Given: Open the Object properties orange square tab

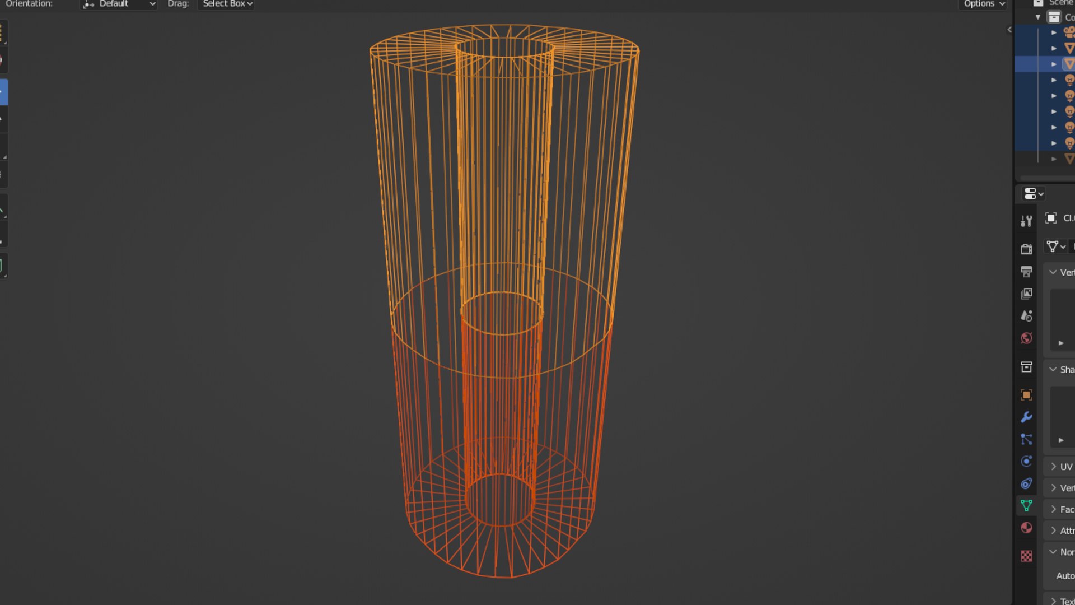Looking at the screenshot, I should (x=1026, y=395).
